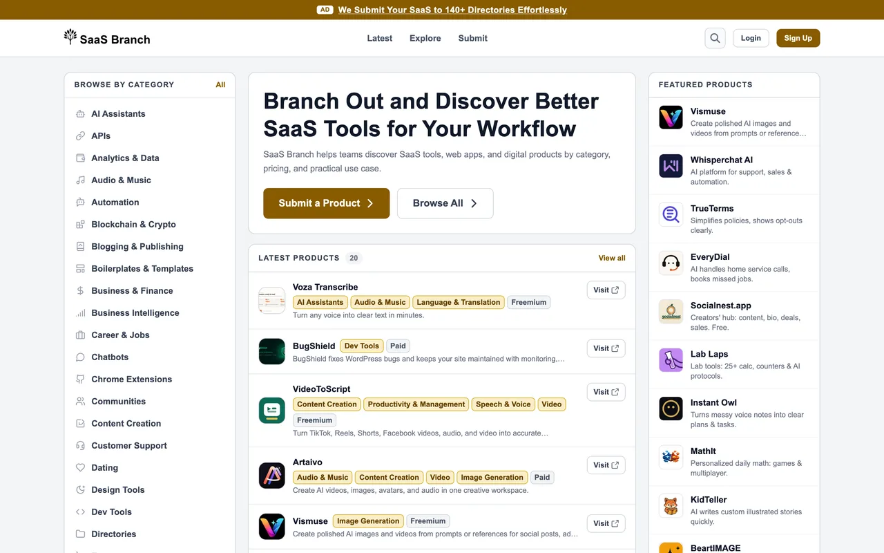The image size is (884, 553).
Task: Click the Freemium badge on Voza Transcribe
Action: pyautogui.click(x=529, y=302)
